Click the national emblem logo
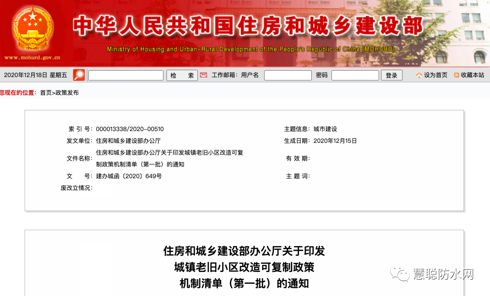Image resolution: width=490 pixels, height=296 pixels. pos(33,29)
